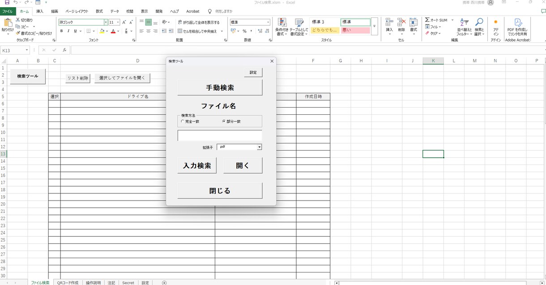
Task: Click the center horizontal align icon
Action: click(148, 31)
